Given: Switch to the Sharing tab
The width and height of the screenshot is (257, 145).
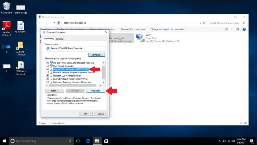Looking at the screenshot, I should (59, 39).
